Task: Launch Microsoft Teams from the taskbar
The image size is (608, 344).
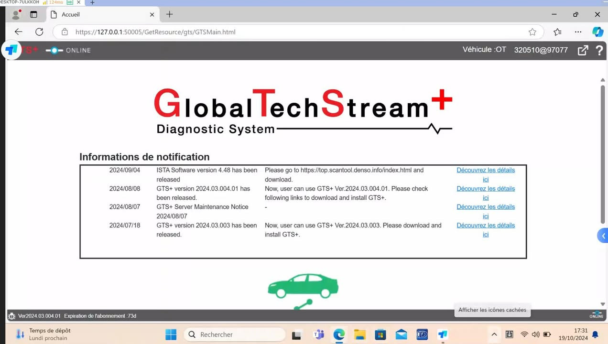Action: [318, 334]
